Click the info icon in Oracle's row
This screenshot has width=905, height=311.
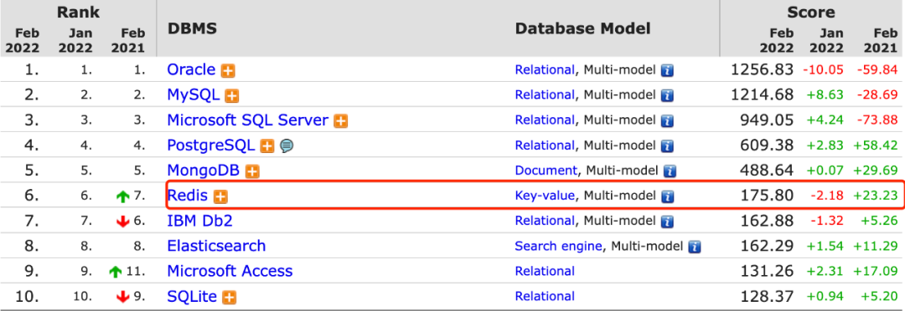click(x=667, y=71)
